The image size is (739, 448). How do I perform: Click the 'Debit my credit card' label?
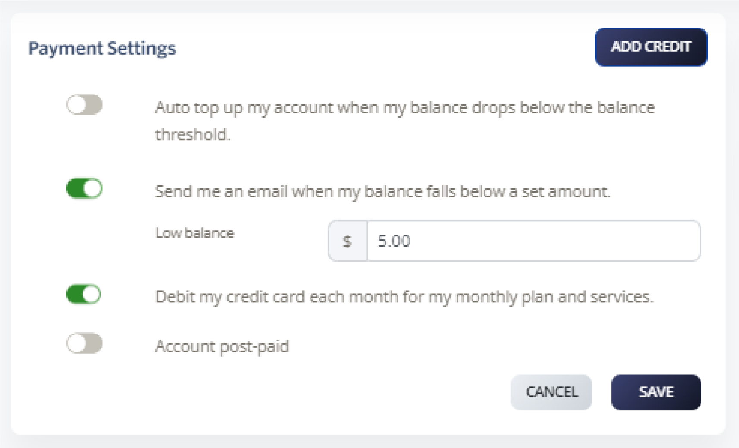(404, 297)
